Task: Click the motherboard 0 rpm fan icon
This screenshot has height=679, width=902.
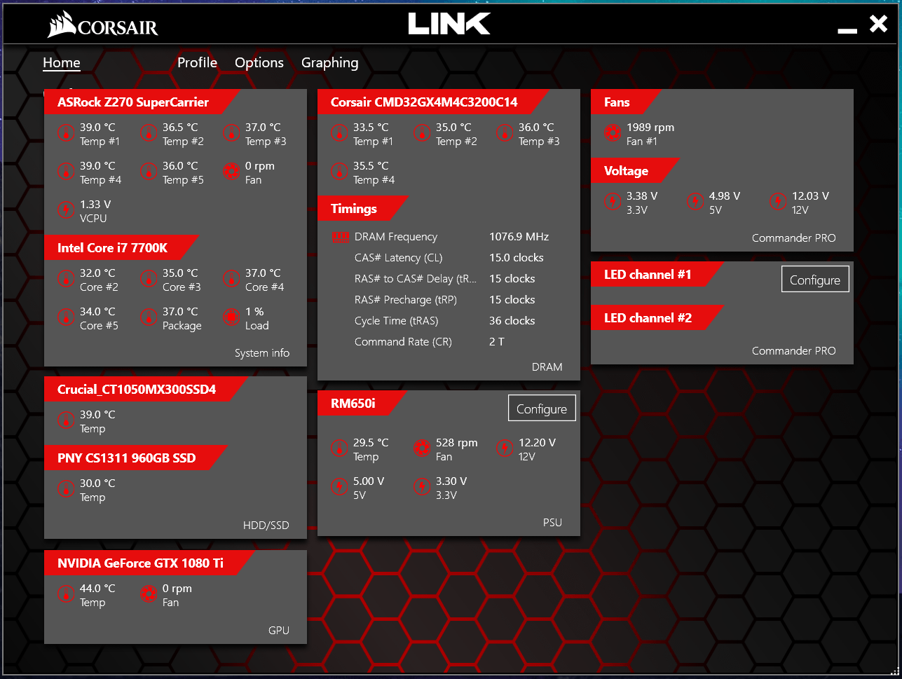Action: pyautogui.click(x=231, y=172)
